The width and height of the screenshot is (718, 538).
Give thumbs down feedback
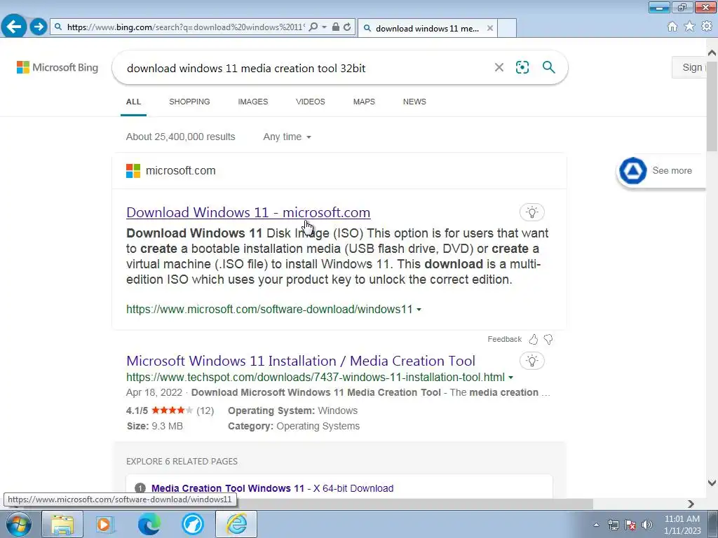click(548, 339)
